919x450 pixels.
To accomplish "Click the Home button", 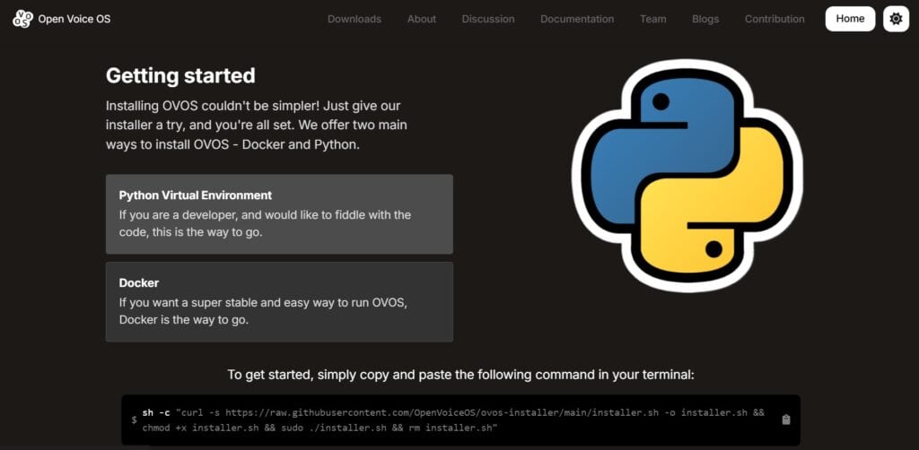I will pyautogui.click(x=850, y=19).
